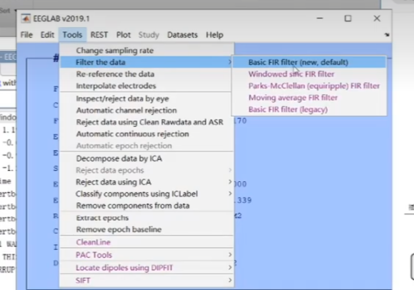Maximize the EEGLAB window

click(x=348, y=18)
